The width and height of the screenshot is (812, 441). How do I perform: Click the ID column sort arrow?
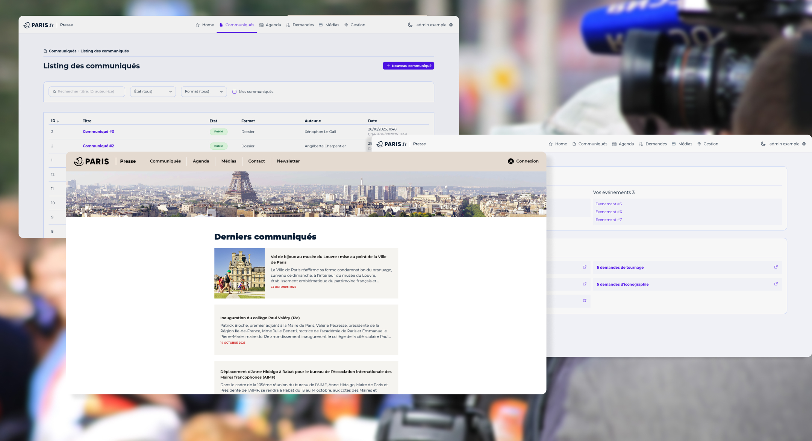tap(58, 121)
